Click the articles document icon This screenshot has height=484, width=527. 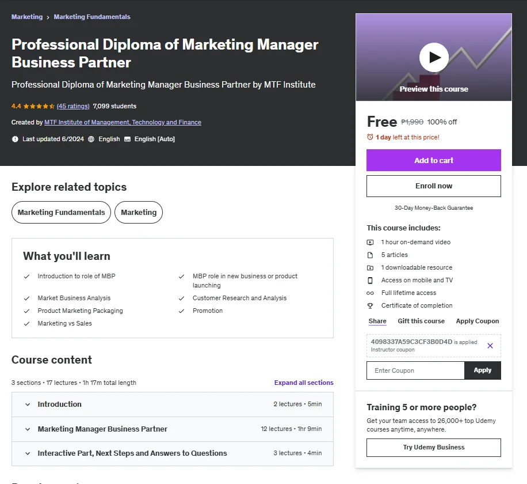(x=370, y=255)
